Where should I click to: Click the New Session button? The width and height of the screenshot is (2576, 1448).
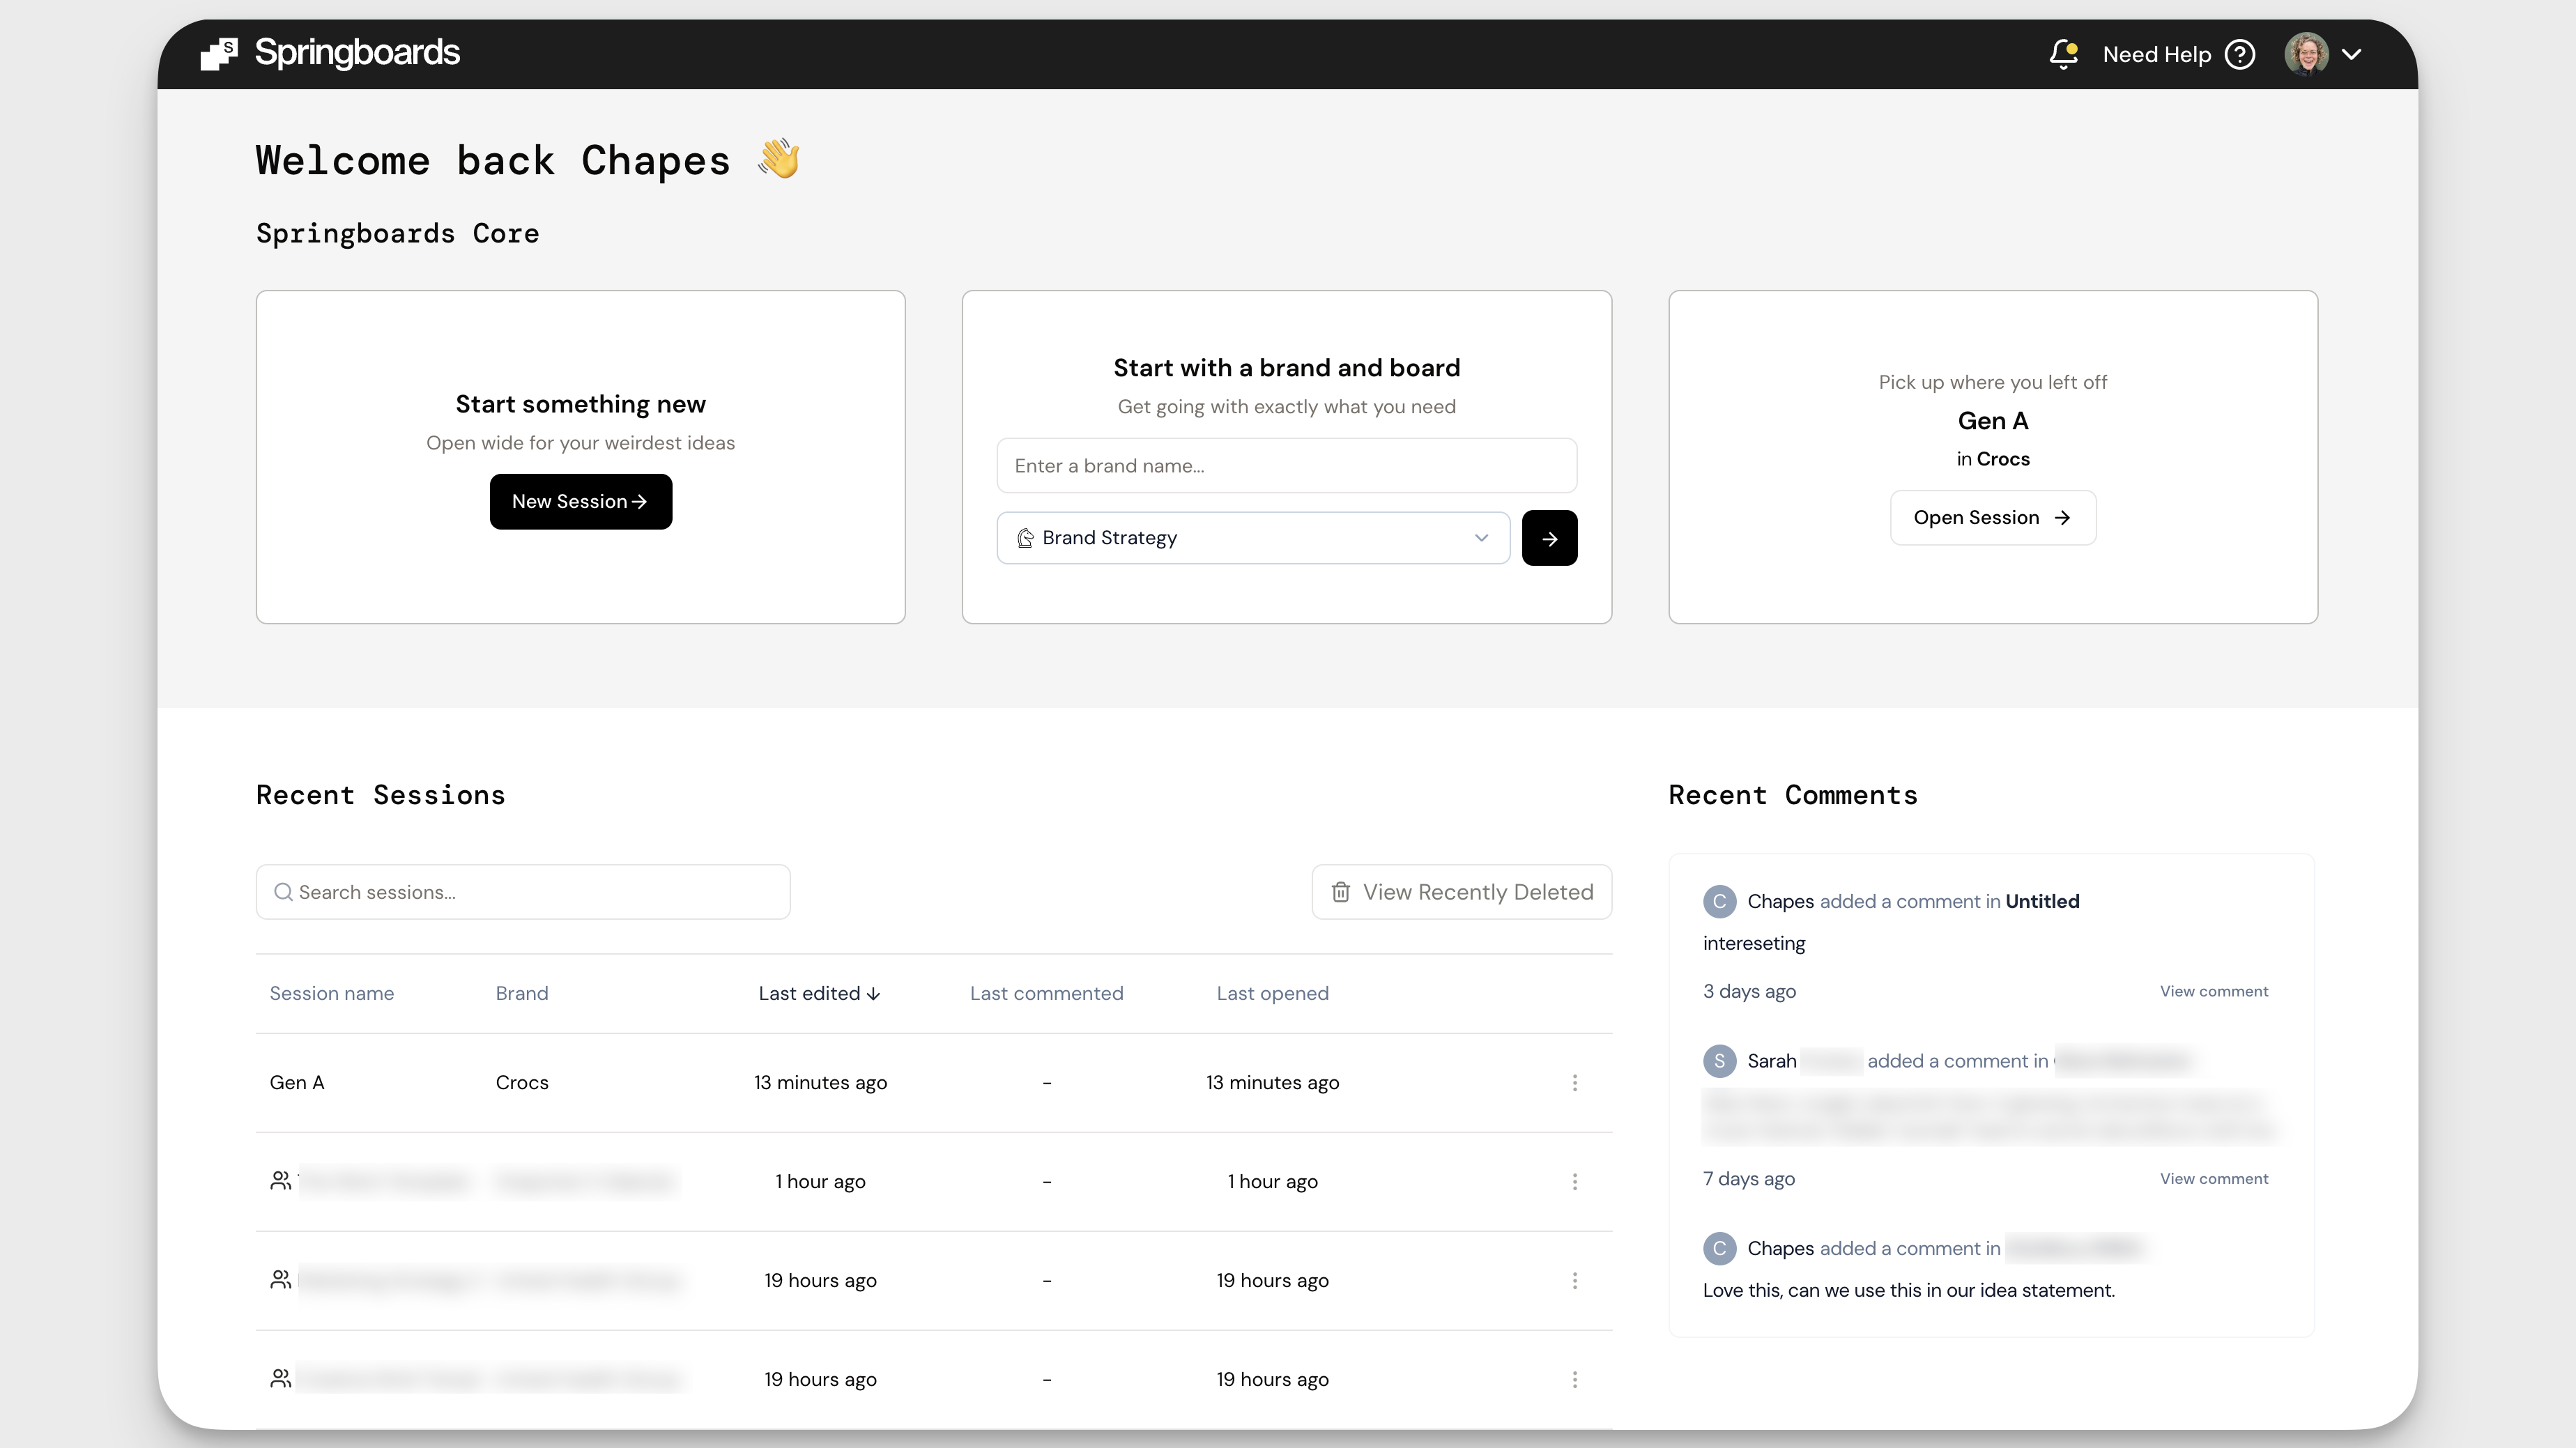[580, 502]
